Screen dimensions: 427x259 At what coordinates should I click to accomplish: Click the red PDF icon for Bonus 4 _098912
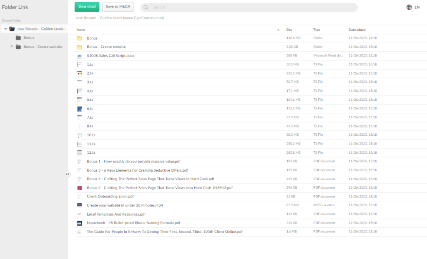coord(79,188)
